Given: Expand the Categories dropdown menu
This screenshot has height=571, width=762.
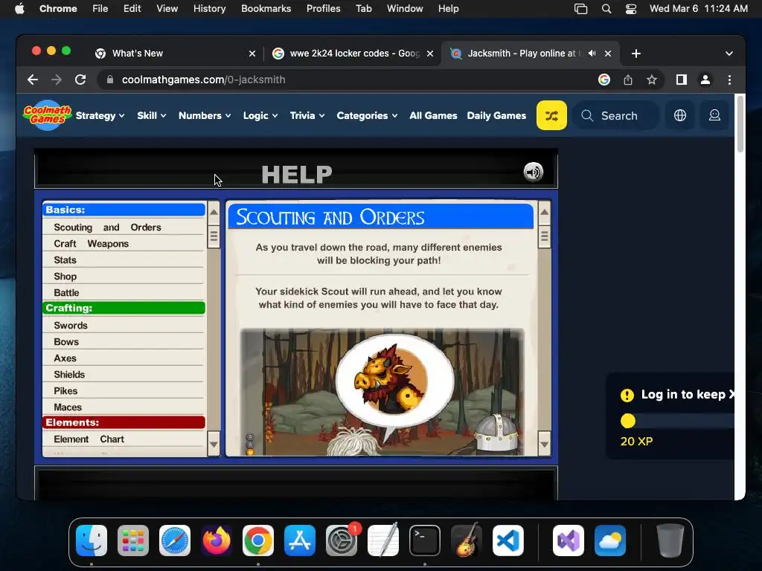Looking at the screenshot, I should pos(368,115).
